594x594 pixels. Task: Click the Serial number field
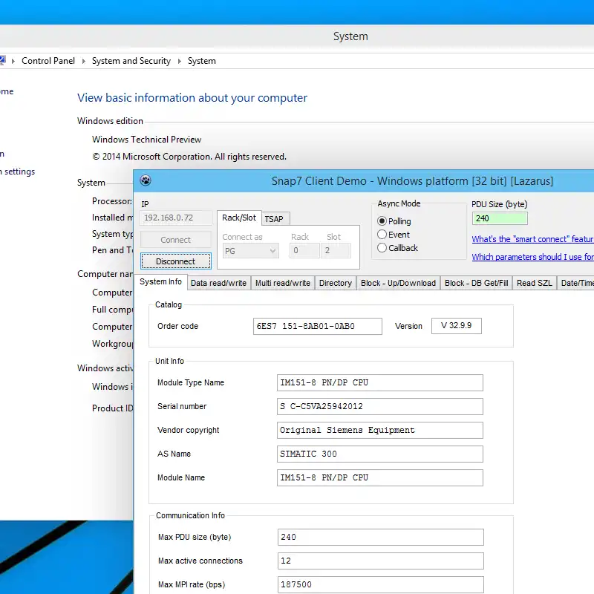(x=380, y=406)
